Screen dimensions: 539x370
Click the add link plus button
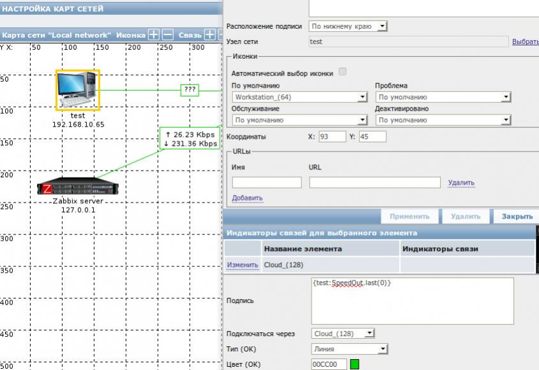[x=209, y=35]
